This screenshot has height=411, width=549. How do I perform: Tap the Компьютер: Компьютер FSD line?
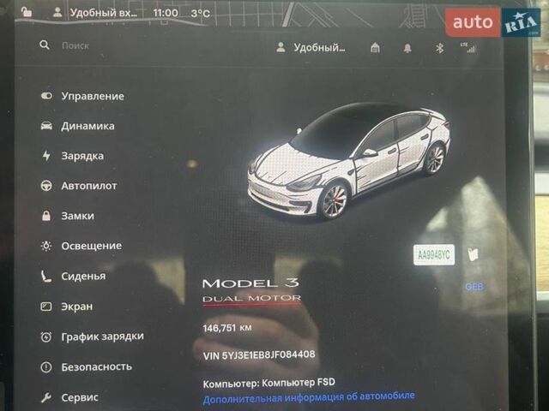[268, 383]
